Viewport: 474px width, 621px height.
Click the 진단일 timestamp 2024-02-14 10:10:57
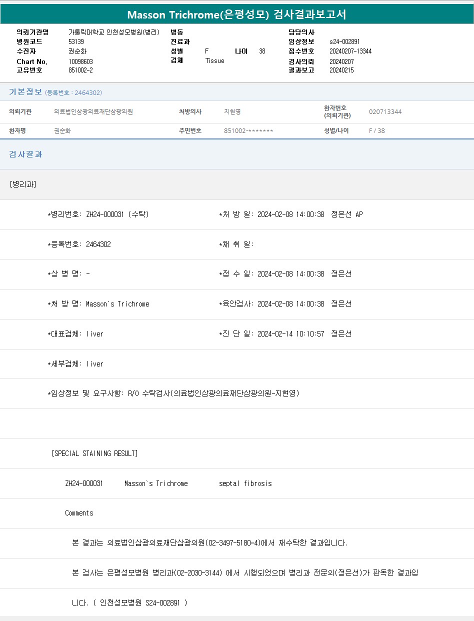pyautogui.click(x=290, y=334)
